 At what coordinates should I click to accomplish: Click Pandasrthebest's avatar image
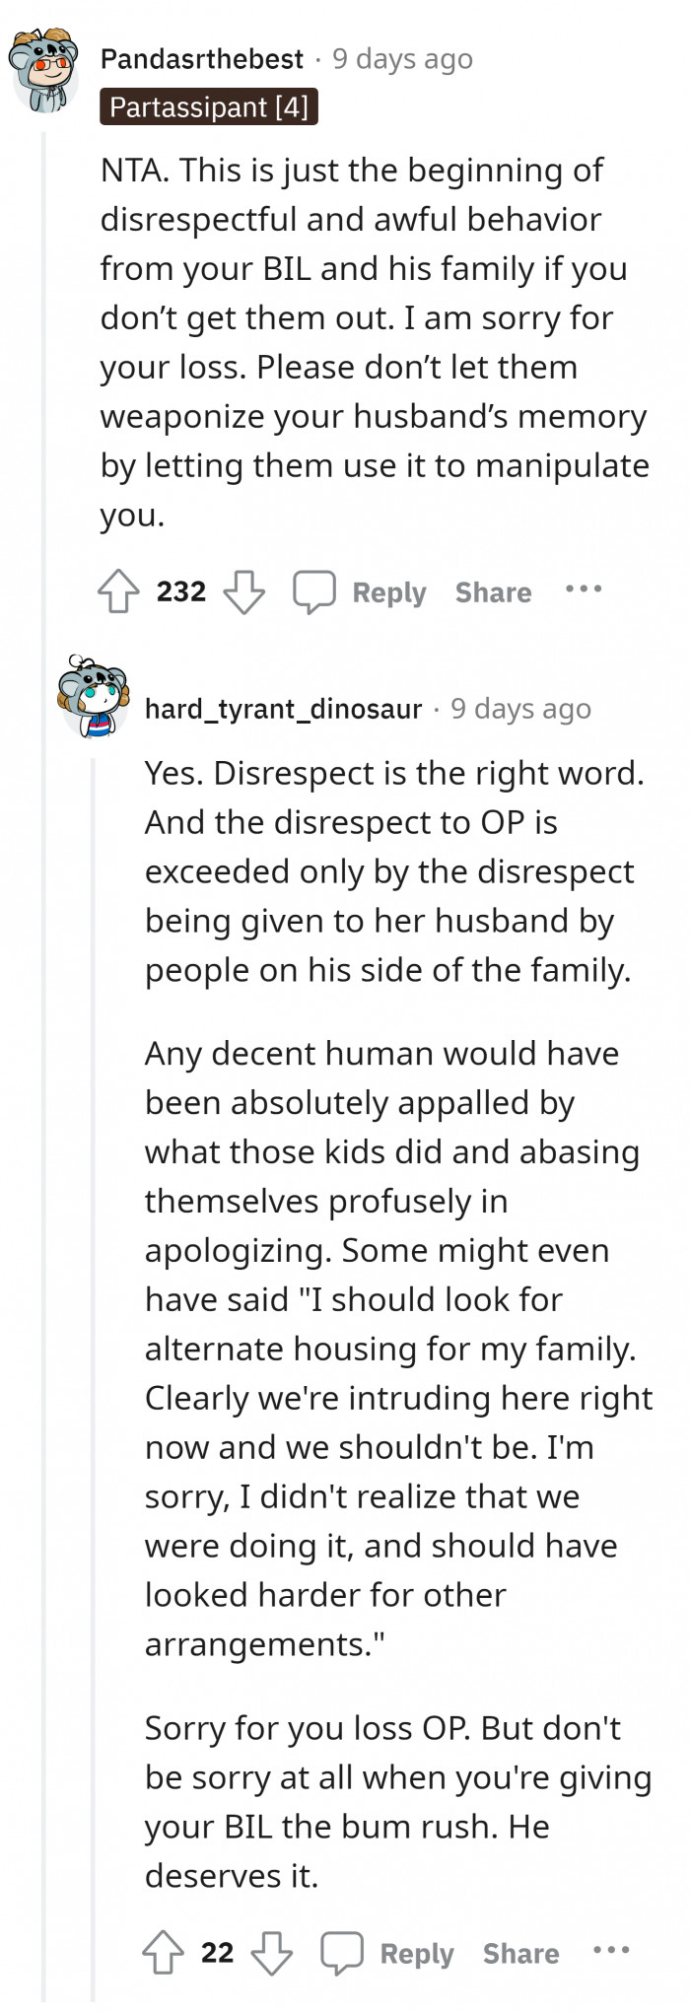point(44,68)
